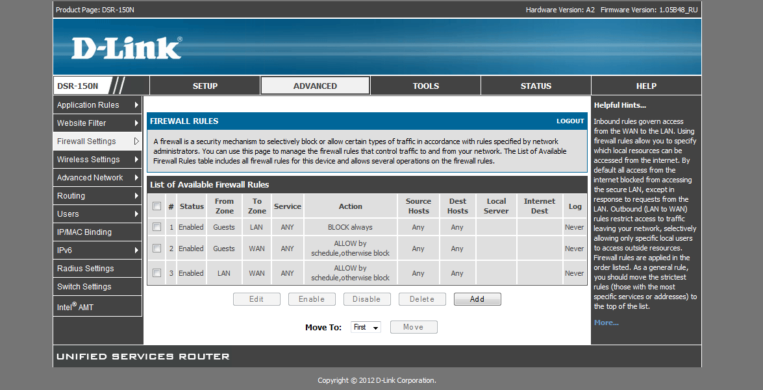
Task: Select the checkbox for rule 3
Action: [x=156, y=273]
